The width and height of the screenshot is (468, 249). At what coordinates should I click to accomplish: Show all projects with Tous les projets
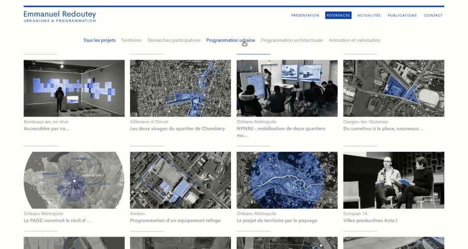pyautogui.click(x=99, y=40)
